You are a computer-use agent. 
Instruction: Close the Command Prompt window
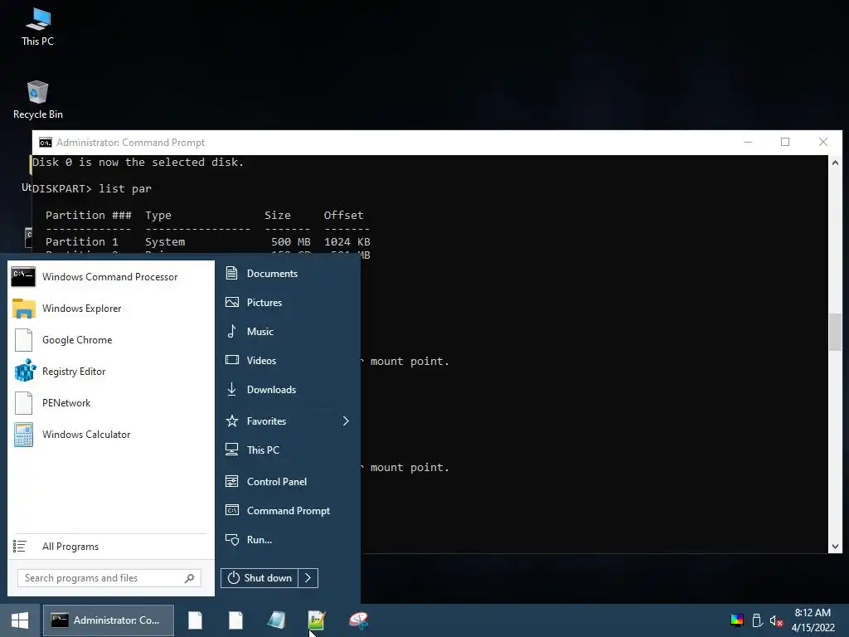[x=823, y=142]
